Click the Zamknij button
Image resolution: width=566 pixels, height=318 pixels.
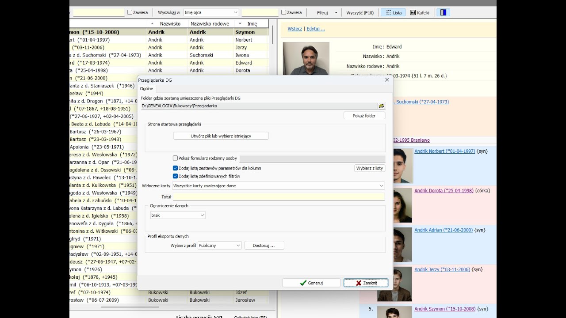(x=366, y=283)
